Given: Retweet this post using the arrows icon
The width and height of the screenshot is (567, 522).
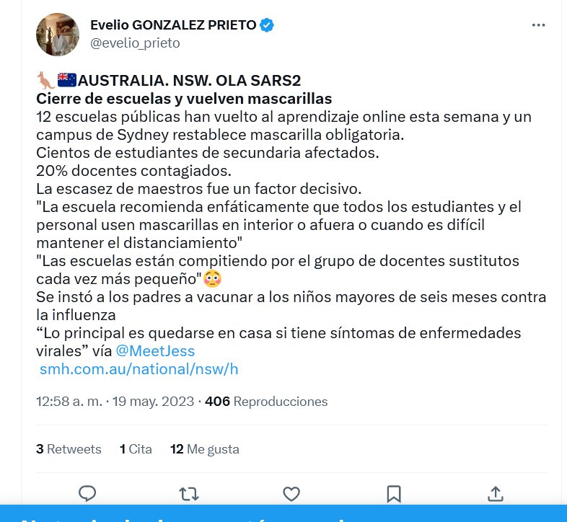Looking at the screenshot, I should [189, 494].
